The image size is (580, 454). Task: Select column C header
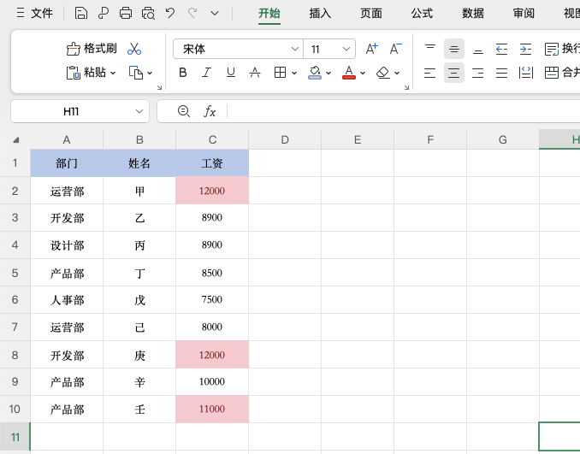coord(212,139)
